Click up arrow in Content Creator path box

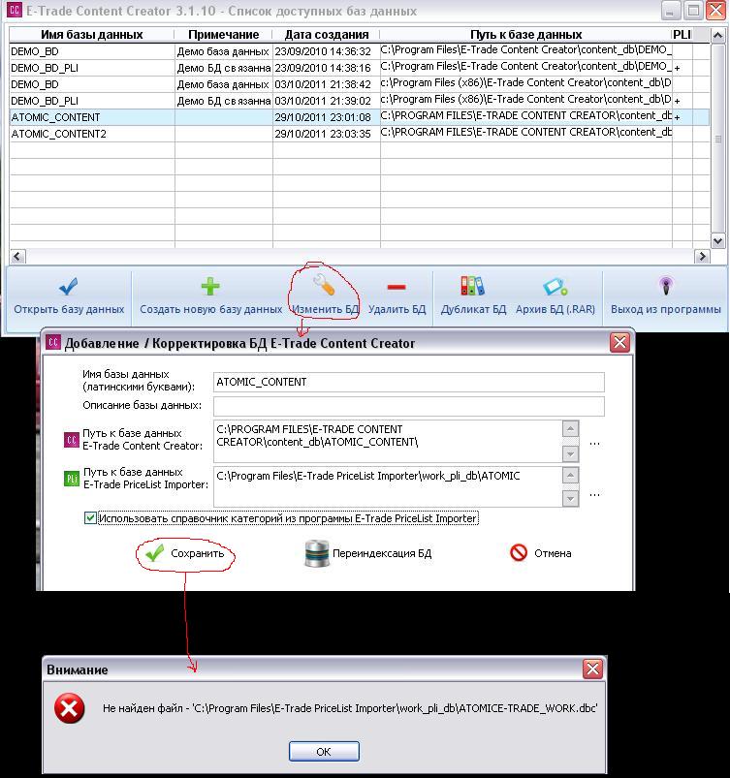pos(571,427)
